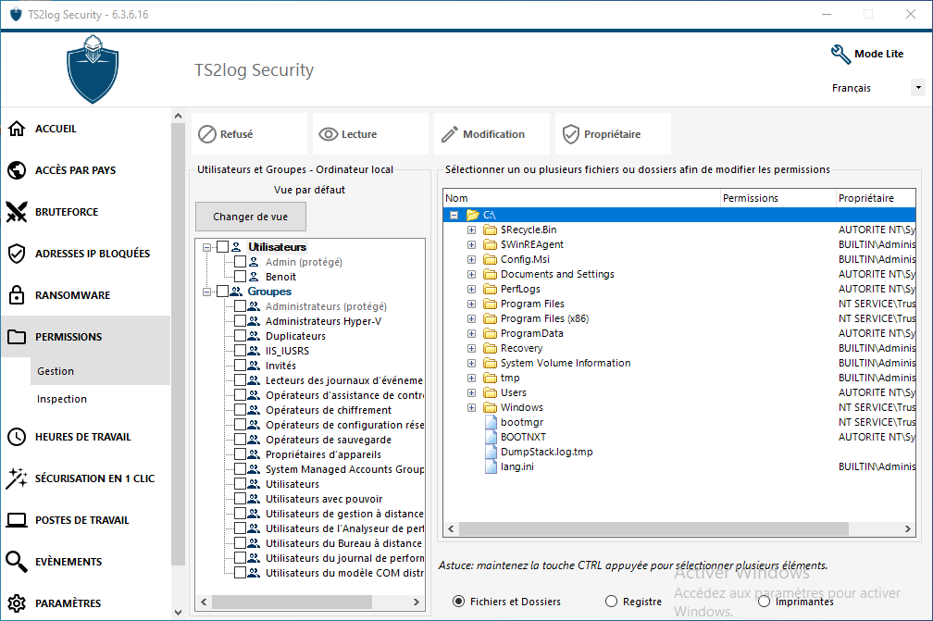This screenshot has width=933, height=621.
Task: Open the Bruteforce section
Action: [x=86, y=212]
